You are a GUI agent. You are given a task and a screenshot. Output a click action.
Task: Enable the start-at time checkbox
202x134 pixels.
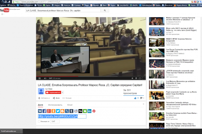[x=39, y=121]
